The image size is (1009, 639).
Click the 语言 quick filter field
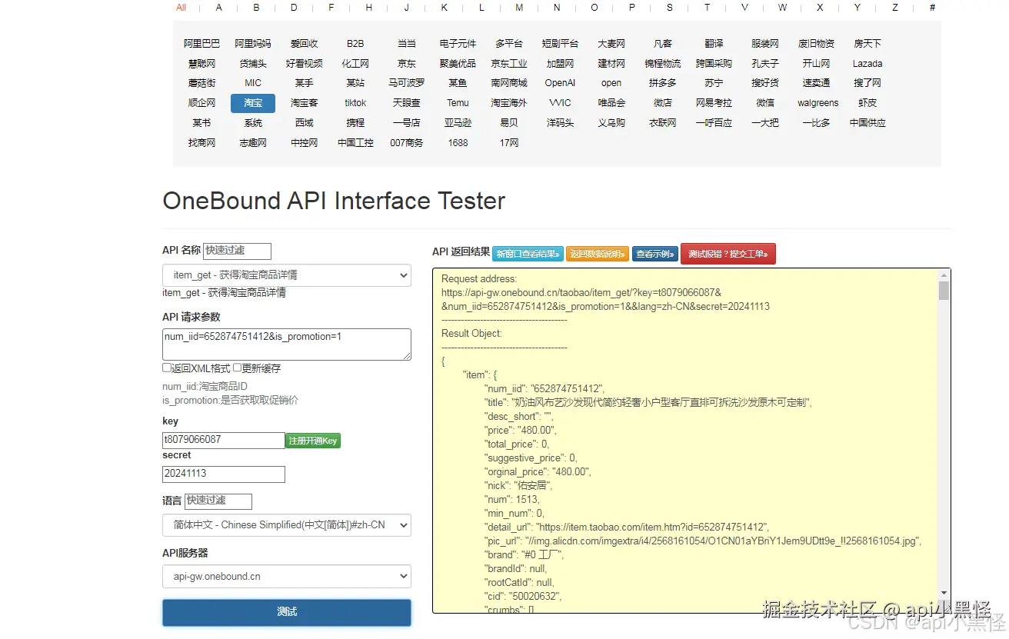click(218, 501)
